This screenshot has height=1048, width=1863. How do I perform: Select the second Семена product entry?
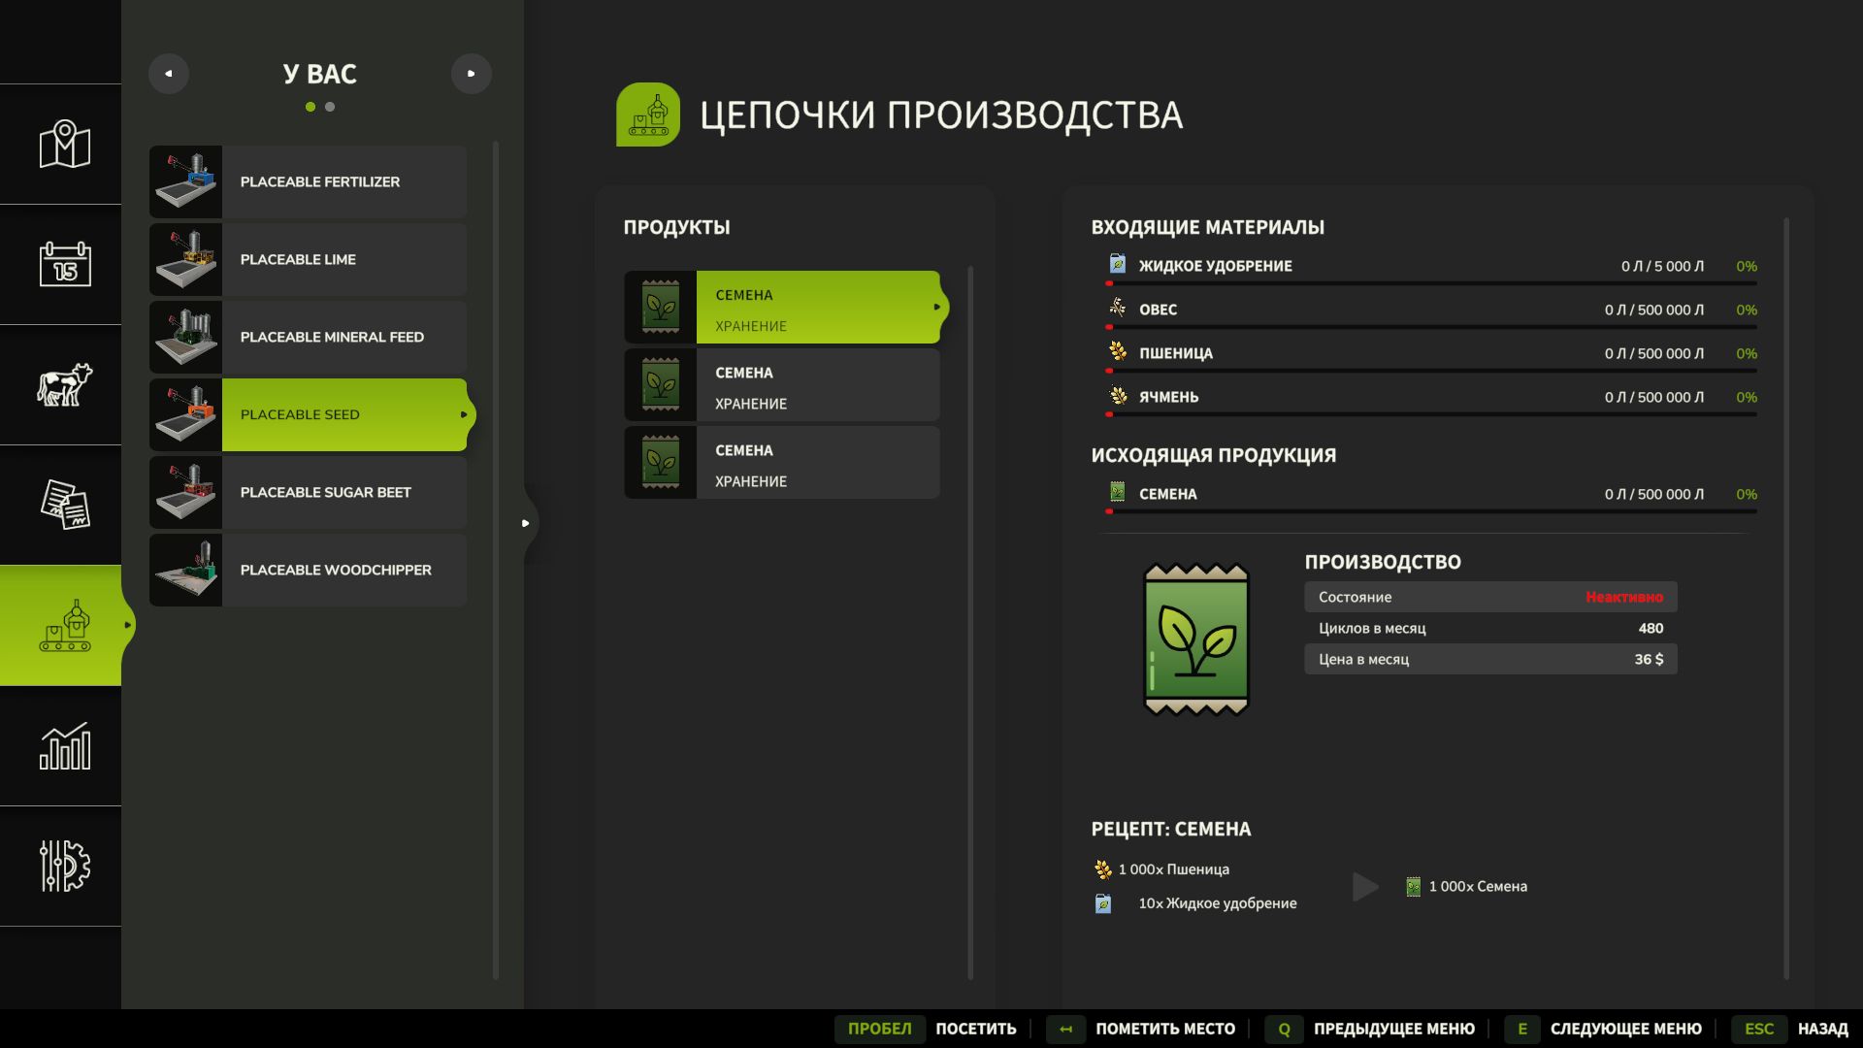click(x=782, y=385)
